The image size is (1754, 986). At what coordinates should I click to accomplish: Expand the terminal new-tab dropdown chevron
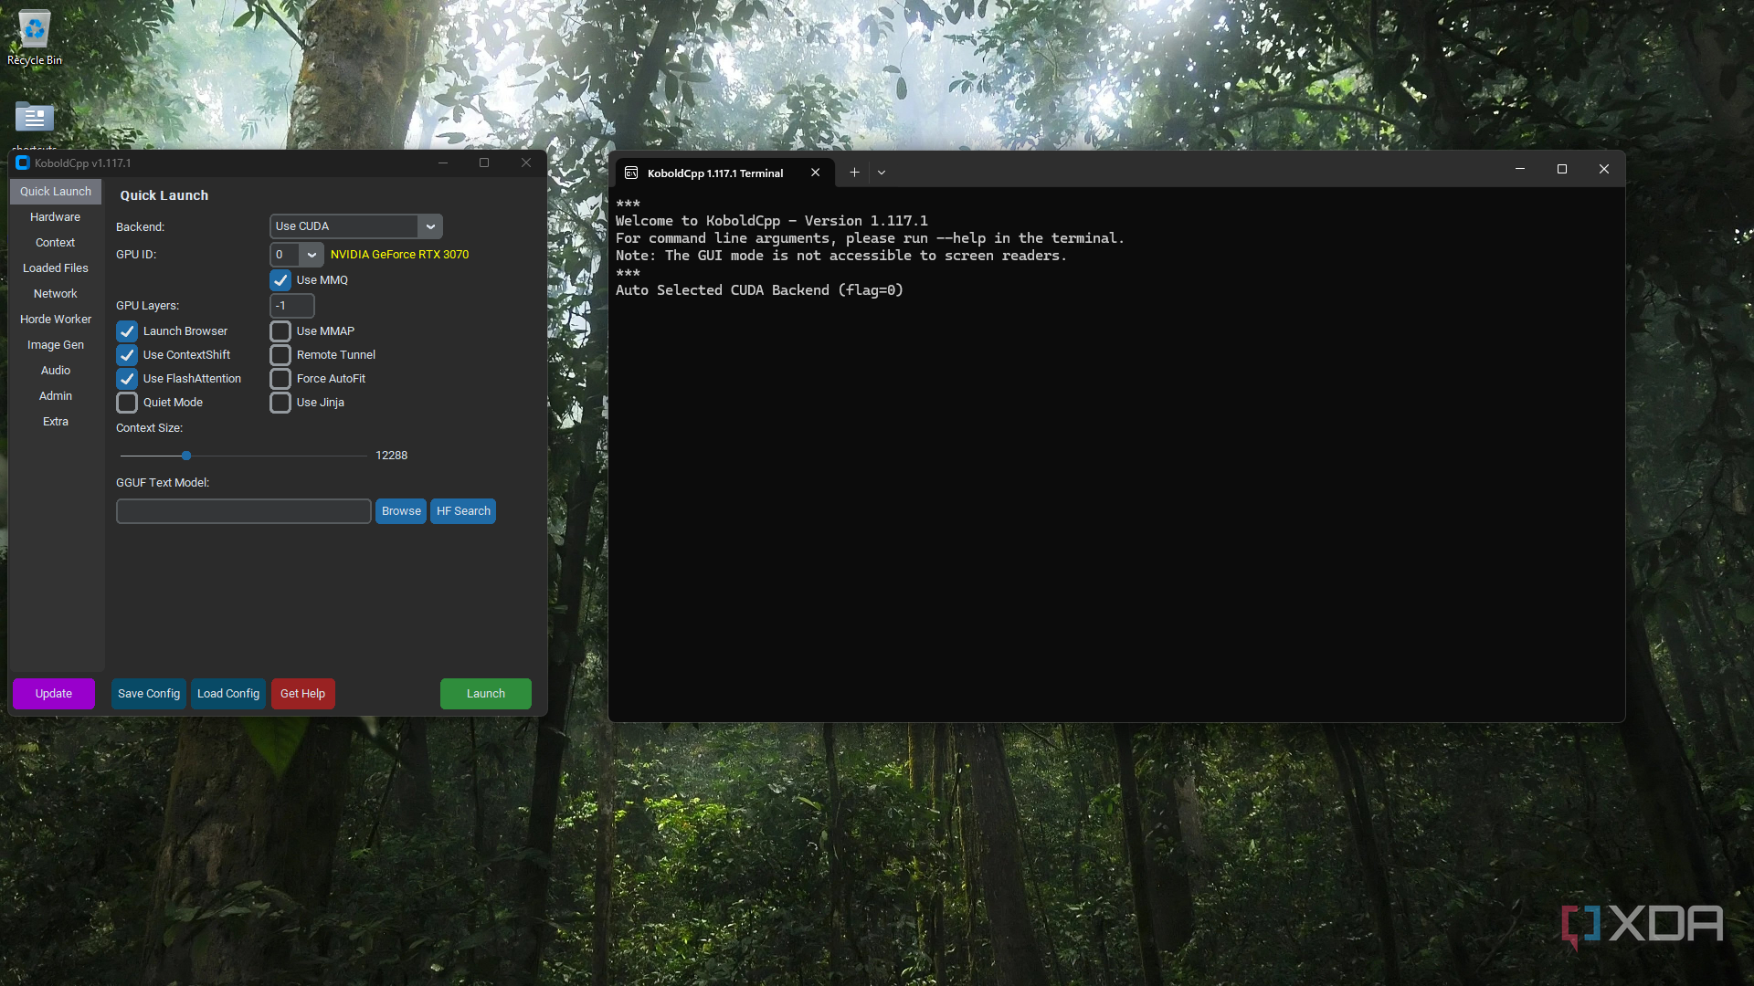pyautogui.click(x=882, y=173)
